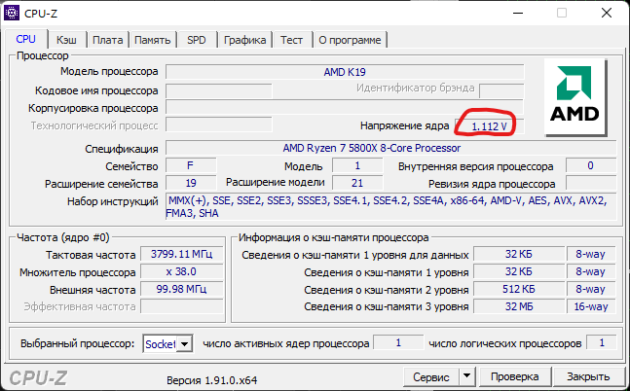Viewport: 630px width, 391px height.
Task: Open the О программе tab
Action: [x=350, y=40]
